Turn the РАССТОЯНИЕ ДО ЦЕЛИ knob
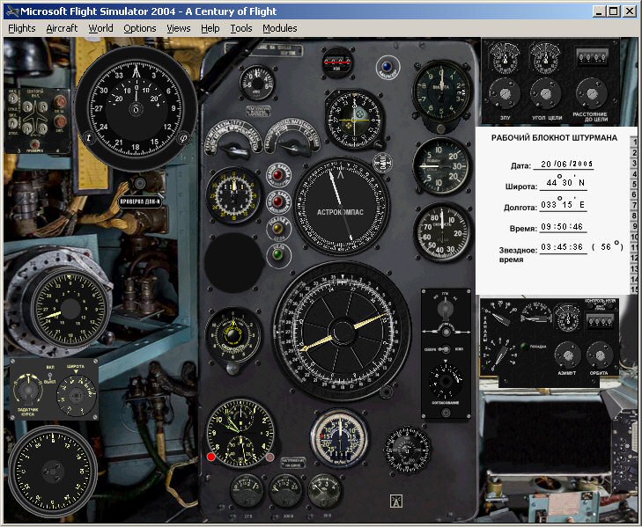Image resolution: width=642 pixels, height=527 pixels. (x=591, y=93)
